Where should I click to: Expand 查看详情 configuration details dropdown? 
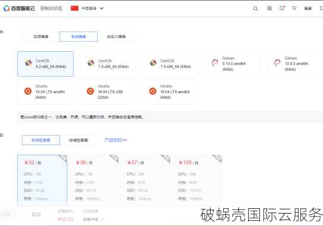pyautogui.click(x=93, y=219)
